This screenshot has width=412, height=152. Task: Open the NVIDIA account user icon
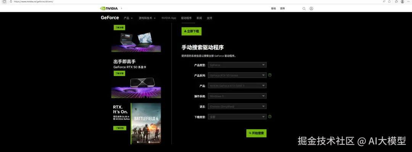pos(311,8)
